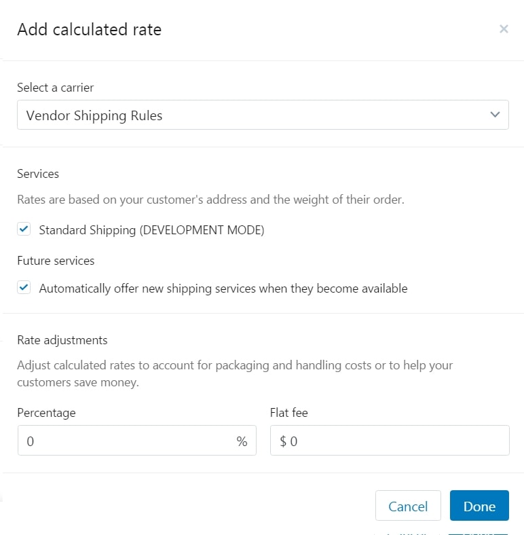Click the 'Add calculated rate' dialog title
Image resolution: width=524 pixels, height=535 pixels.
click(89, 30)
